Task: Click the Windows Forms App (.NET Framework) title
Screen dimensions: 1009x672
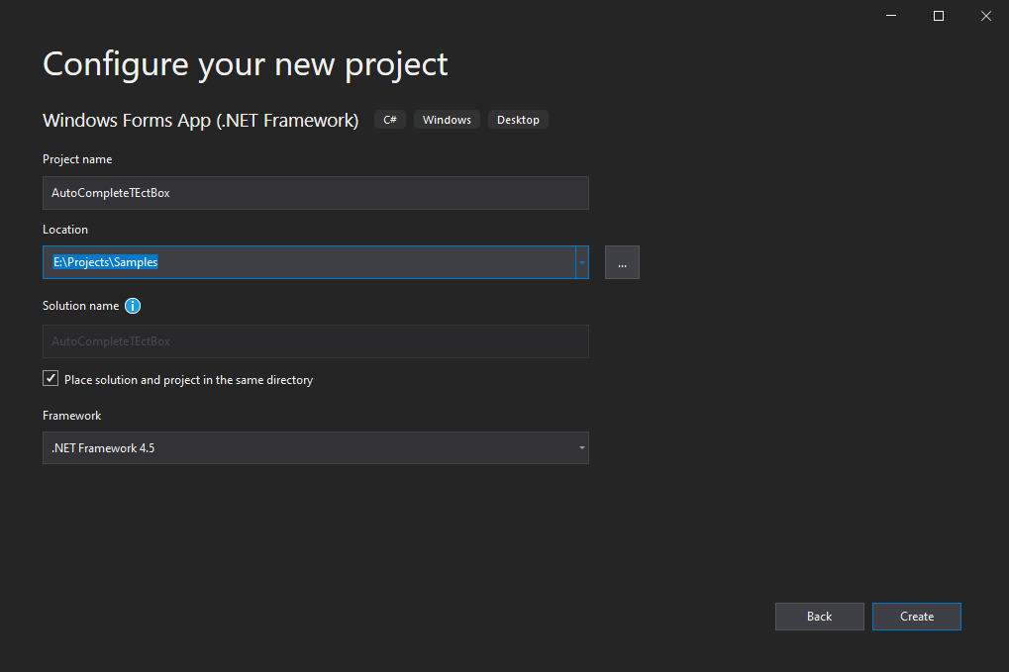Action: click(201, 121)
